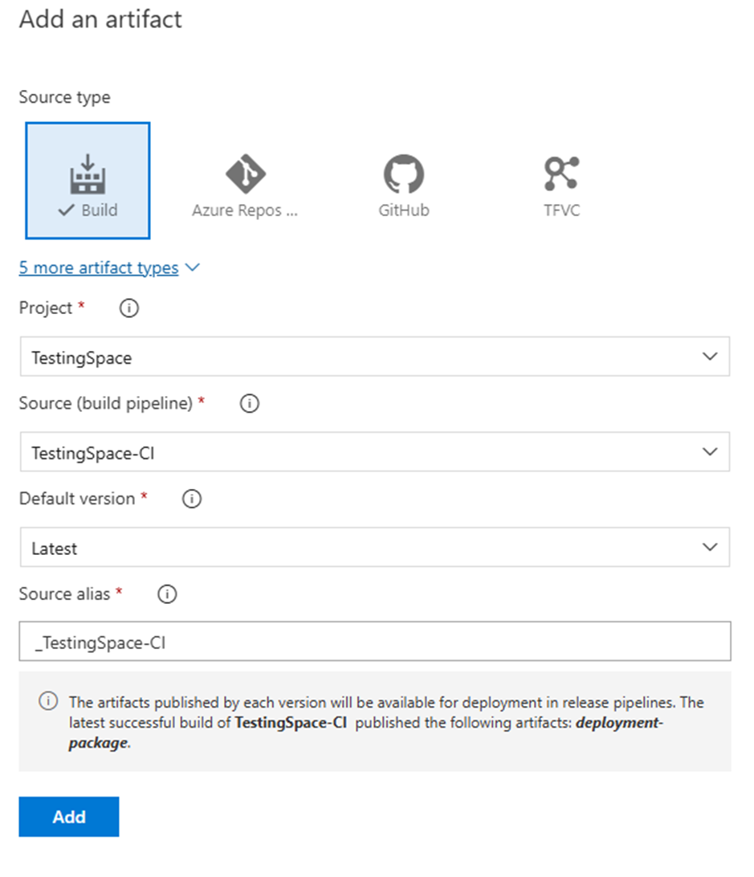Click into the Source alias text field
The width and height of the screenshot is (754, 877).
tap(374, 642)
